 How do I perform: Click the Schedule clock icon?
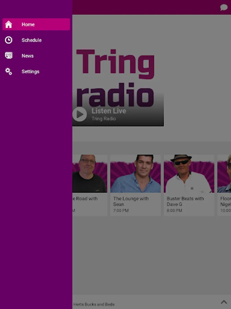click(9, 40)
